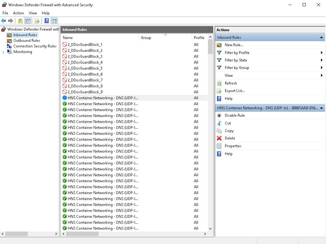Click the Up one level folder icon
Viewport: 326px width, 244px height.
click(20, 21)
